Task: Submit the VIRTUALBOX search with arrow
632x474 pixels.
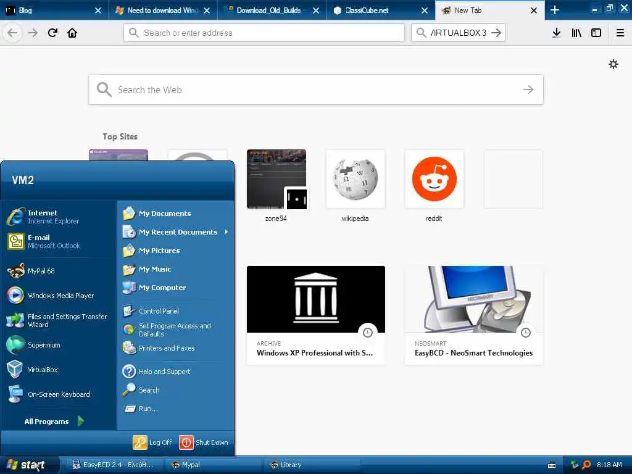Action: coord(496,33)
